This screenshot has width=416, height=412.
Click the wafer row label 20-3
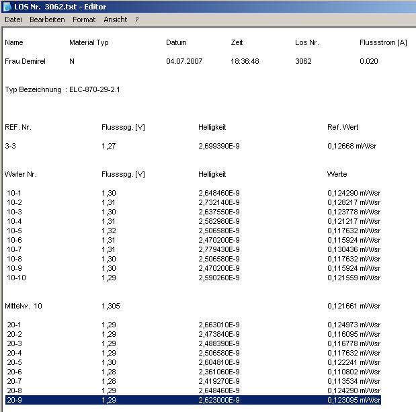[14, 343]
